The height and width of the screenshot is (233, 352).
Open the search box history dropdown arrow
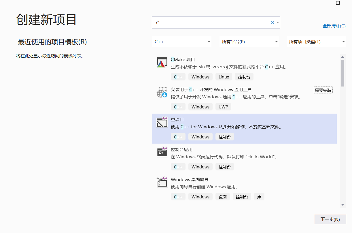click(278, 22)
